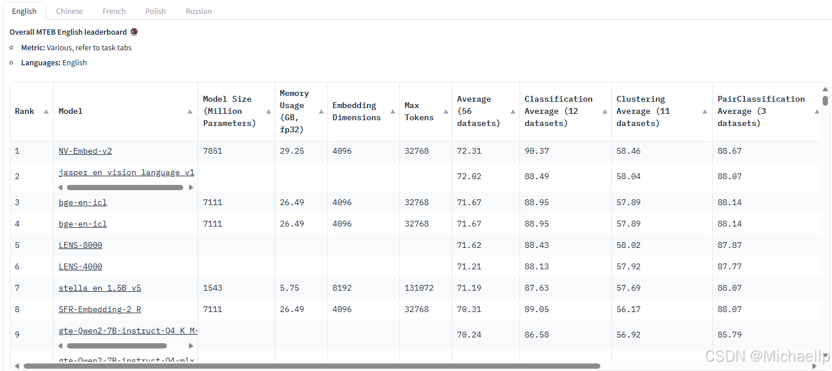Click the 1543 model size cell
The height and width of the screenshot is (371, 832).
click(213, 288)
